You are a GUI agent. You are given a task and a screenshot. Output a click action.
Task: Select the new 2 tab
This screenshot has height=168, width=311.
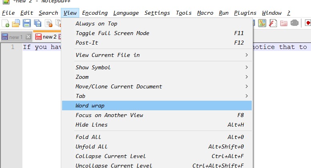[50, 37]
